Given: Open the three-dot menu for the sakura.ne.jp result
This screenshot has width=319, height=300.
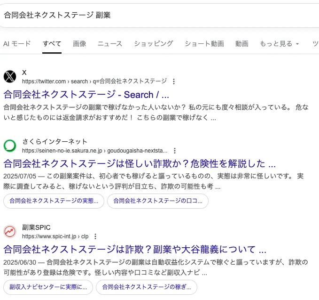Looking at the screenshot, I should (x=175, y=151).
